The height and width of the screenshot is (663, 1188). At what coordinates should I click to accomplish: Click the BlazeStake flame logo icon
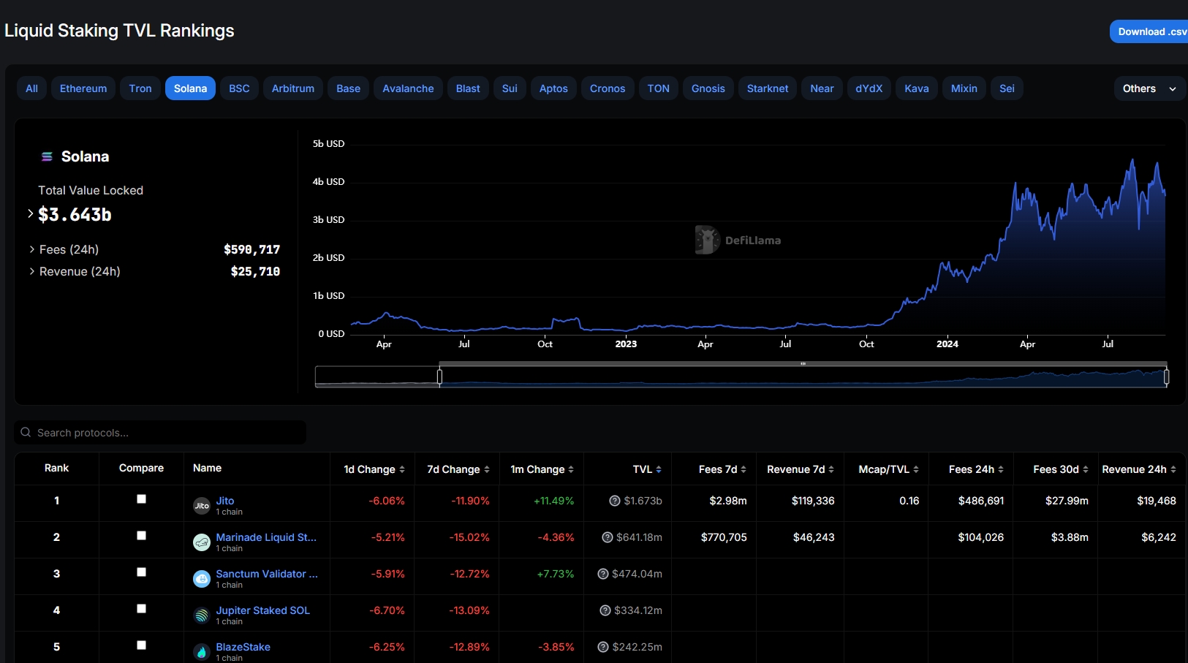pyautogui.click(x=202, y=652)
